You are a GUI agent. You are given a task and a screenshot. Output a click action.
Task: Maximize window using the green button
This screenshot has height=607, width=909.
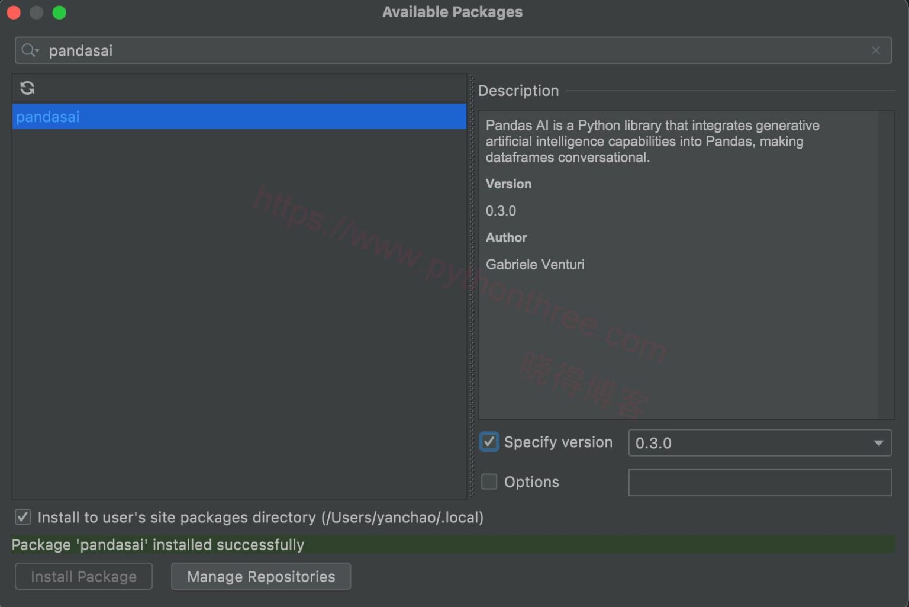pos(59,12)
